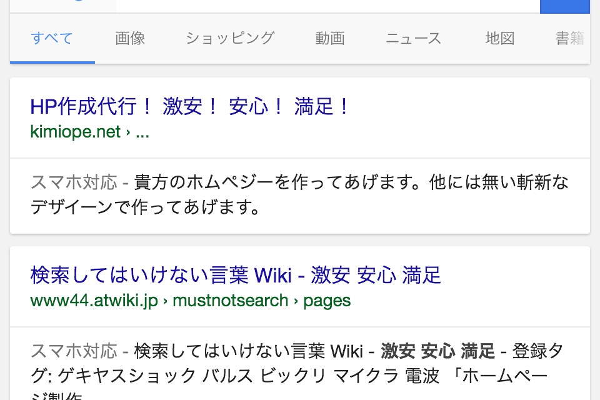Click the 貴方のホムペジー description snippet
The image size is (600, 400).
pyautogui.click(x=350, y=194)
